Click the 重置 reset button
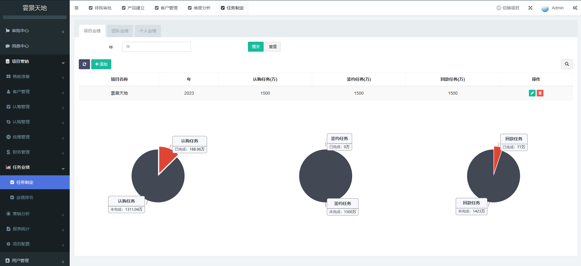 (273, 47)
